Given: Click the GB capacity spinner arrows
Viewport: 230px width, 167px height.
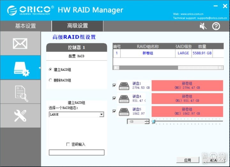Looking at the screenshot, I should coord(147,122).
